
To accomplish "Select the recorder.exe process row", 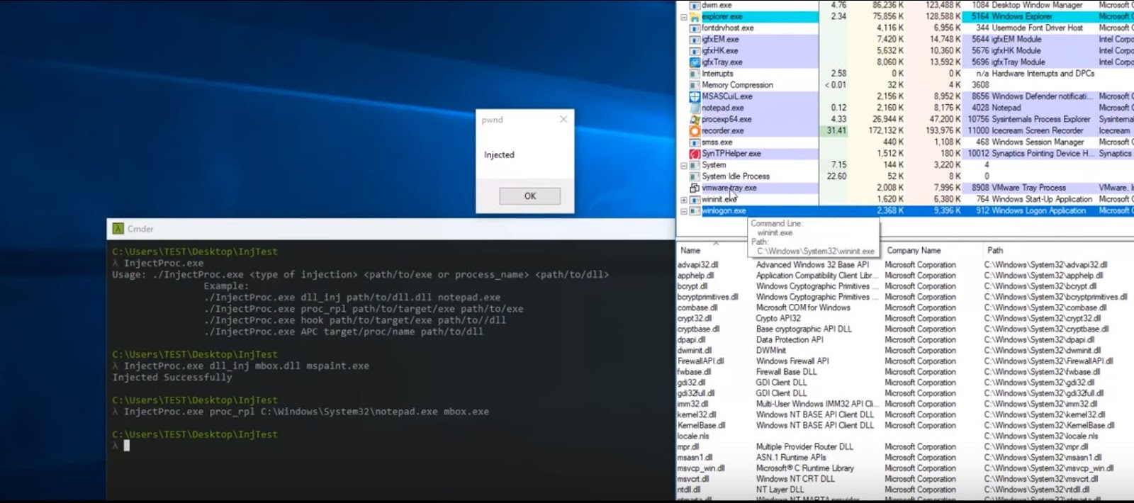I will (906, 130).
